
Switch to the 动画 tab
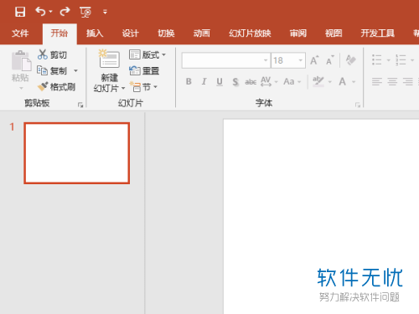click(202, 33)
